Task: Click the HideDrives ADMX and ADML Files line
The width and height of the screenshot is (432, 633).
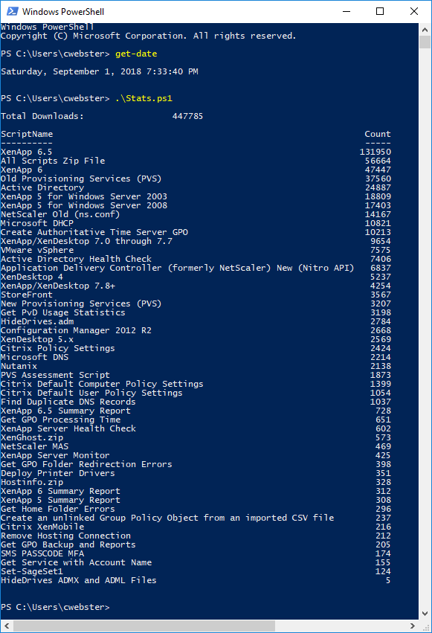Action: 78,580
